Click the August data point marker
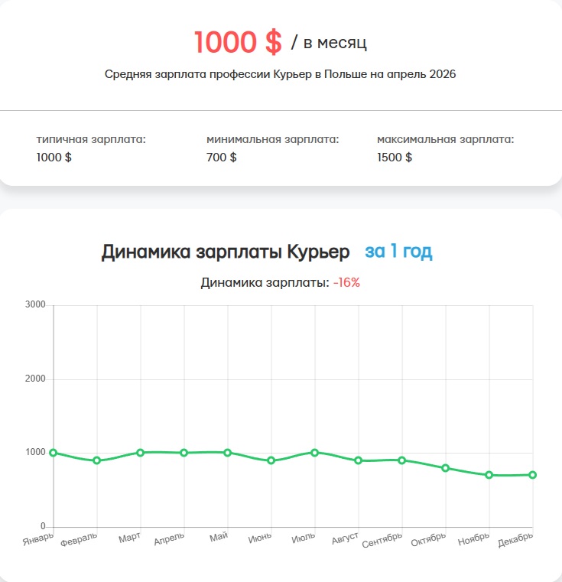Screen dimensions: 562x582 (x=358, y=460)
